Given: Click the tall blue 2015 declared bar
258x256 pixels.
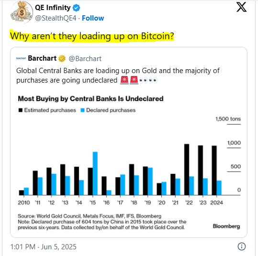Looking at the screenshot, I should (95, 173).
